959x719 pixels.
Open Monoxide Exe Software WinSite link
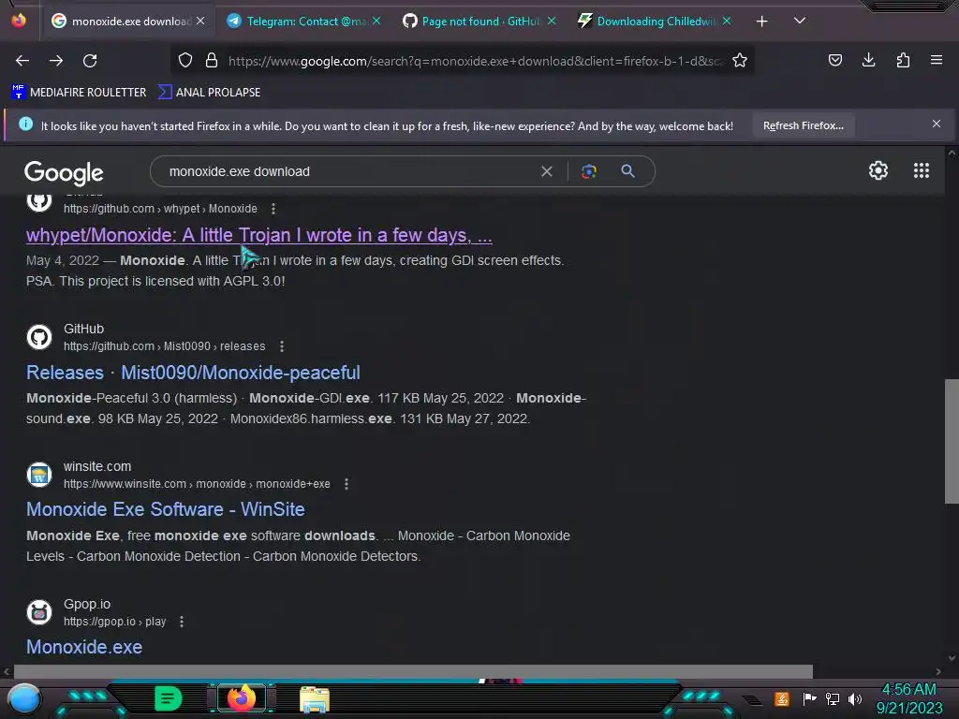coord(166,510)
